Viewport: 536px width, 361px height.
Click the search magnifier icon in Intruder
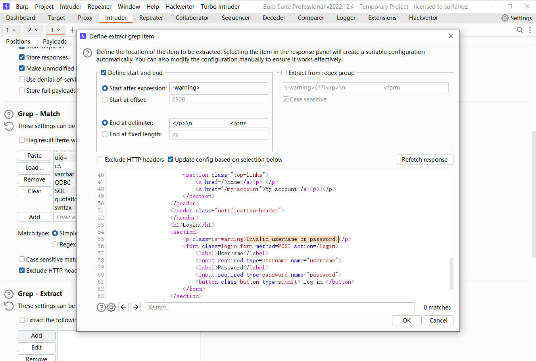coord(520,30)
